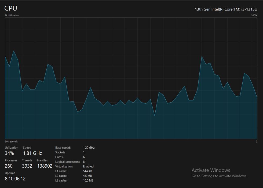This screenshot has height=188, width=263.
Task: Click the Activate Windows watermark text
Action: pos(211,170)
